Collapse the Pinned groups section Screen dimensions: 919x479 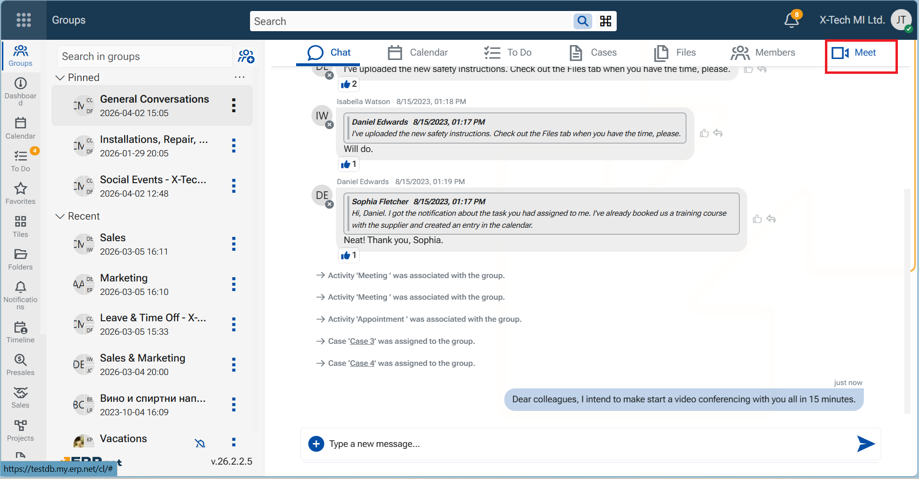(60, 78)
